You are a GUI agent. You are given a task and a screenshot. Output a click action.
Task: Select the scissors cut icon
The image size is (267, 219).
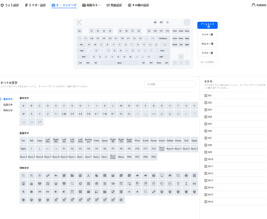point(88,176)
